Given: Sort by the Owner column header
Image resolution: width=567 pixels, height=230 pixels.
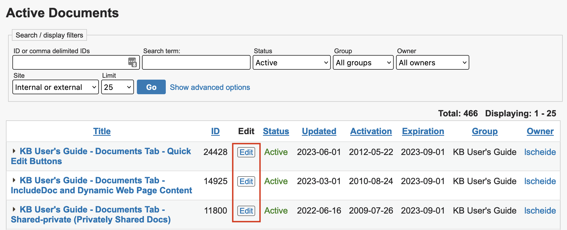Looking at the screenshot, I should pos(540,131).
